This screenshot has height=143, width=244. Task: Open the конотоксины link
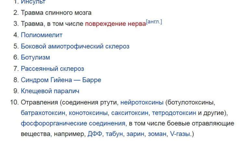click(88, 113)
